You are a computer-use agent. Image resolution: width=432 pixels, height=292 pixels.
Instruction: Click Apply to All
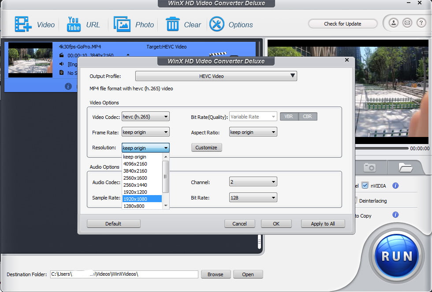323,223
